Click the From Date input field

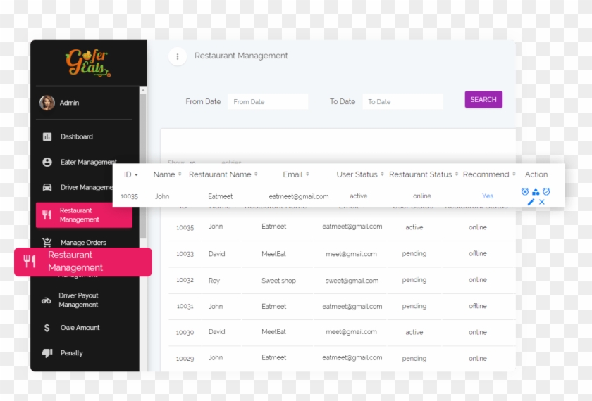click(x=268, y=102)
